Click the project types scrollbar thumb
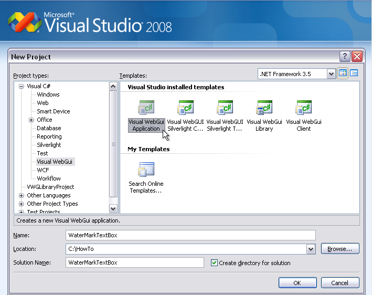Image resolution: width=372 pixels, height=295 pixels. click(113, 144)
